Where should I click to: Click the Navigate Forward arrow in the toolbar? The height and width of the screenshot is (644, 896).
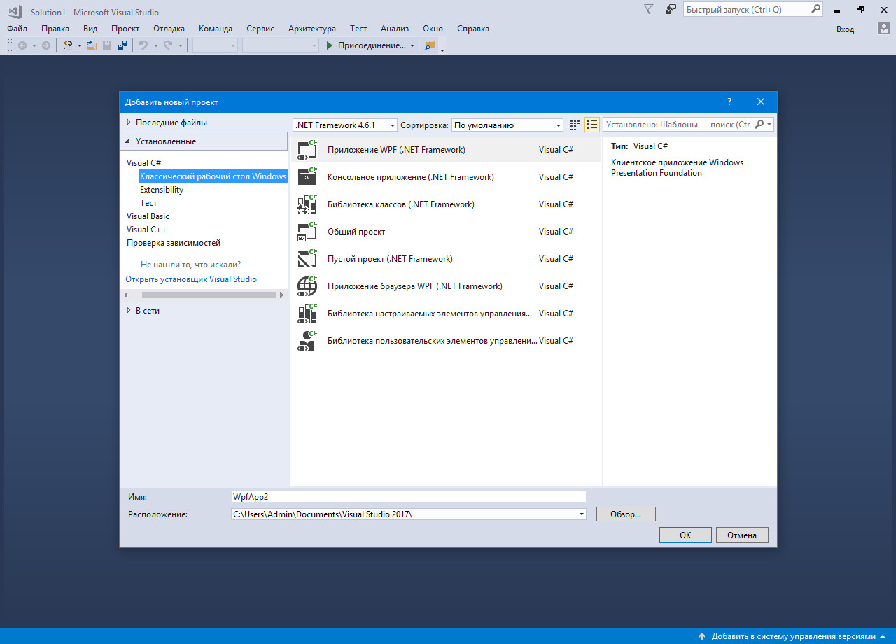point(46,45)
